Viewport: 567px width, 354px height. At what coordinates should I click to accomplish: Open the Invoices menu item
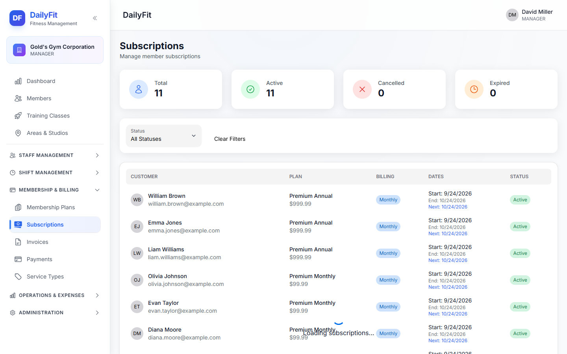(x=55, y=242)
